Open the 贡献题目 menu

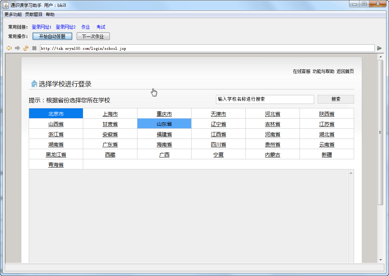pos(34,15)
